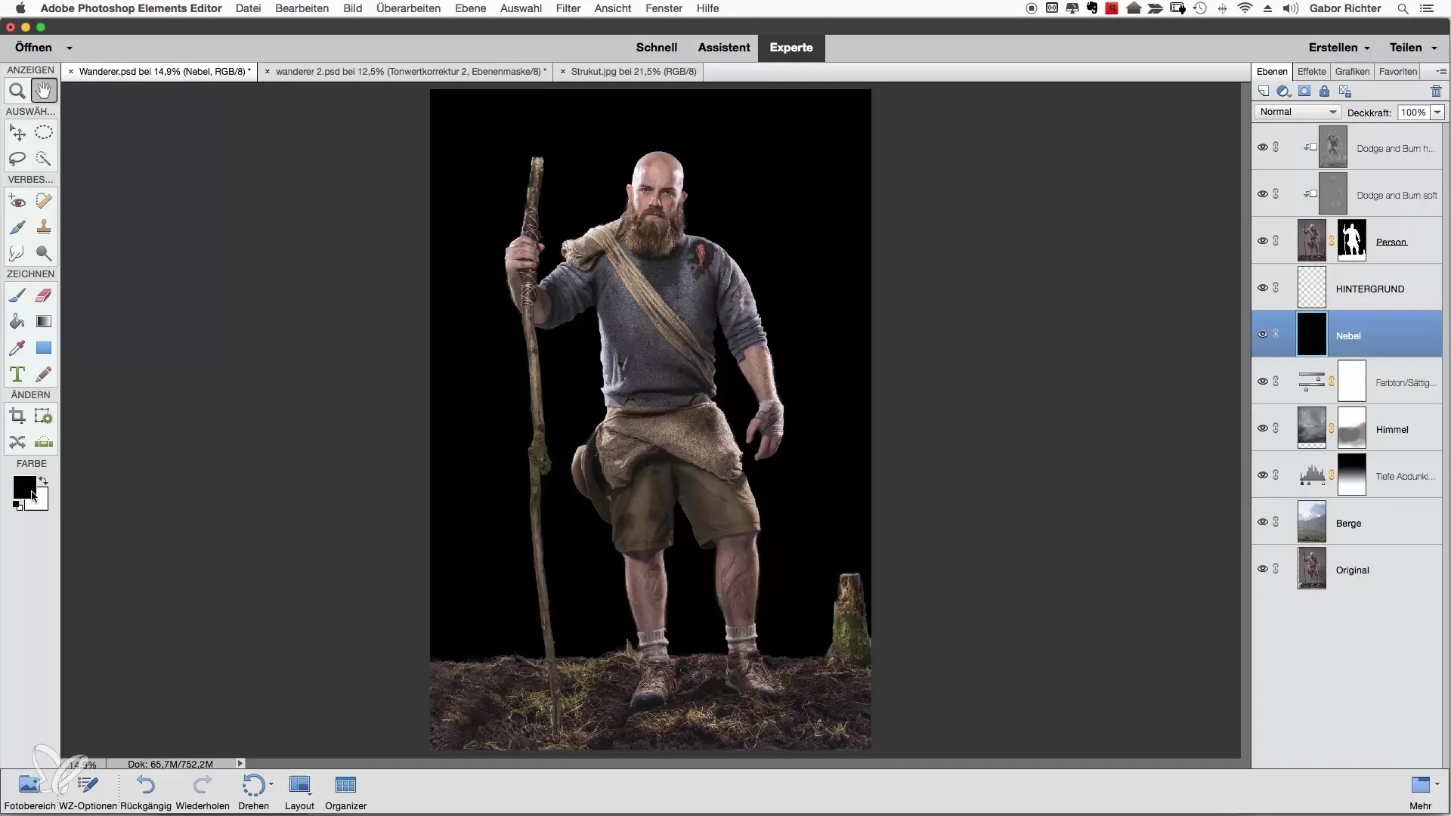
Task: Toggle visibility of Dodge and Burn soft layer
Action: coord(1262,194)
